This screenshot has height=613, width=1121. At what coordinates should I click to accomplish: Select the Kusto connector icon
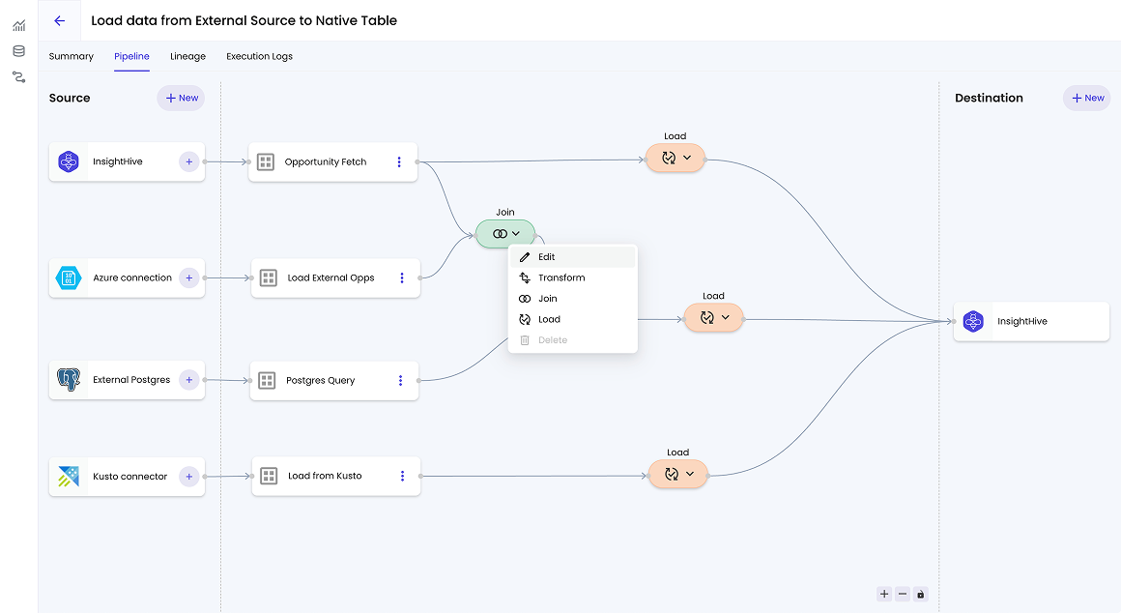(69, 476)
